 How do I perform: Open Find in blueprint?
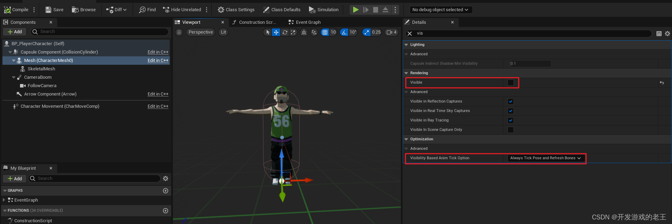coord(147,10)
